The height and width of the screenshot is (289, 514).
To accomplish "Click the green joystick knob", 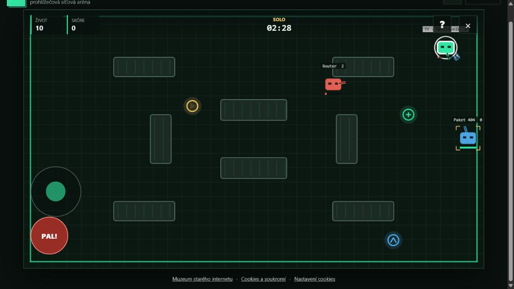I will click(x=56, y=192).
